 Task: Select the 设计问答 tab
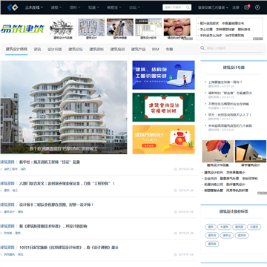pyautogui.click(x=55, y=49)
